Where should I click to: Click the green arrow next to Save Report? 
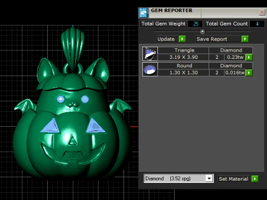point(245,39)
